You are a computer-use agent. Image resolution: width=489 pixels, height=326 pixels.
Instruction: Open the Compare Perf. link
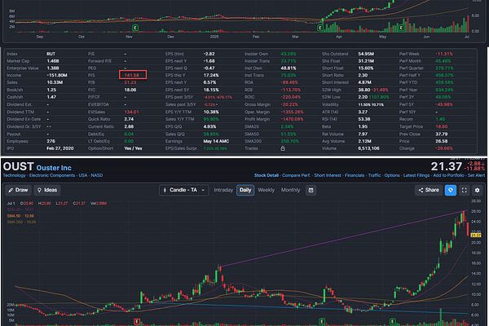pyautogui.click(x=297, y=175)
